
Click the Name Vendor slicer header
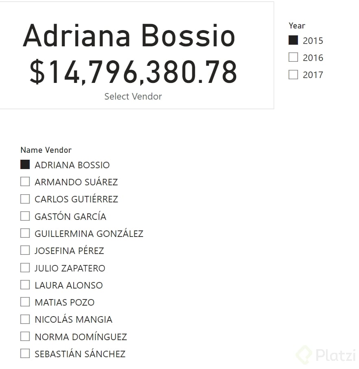click(x=46, y=150)
